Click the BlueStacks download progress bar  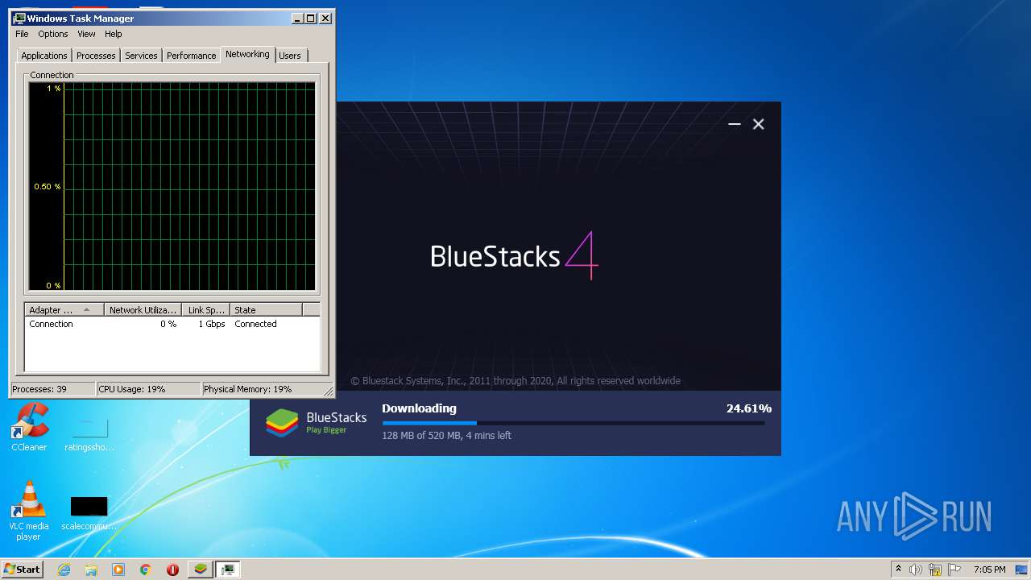573,423
